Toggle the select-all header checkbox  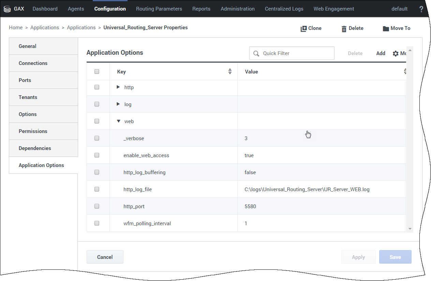click(x=97, y=71)
